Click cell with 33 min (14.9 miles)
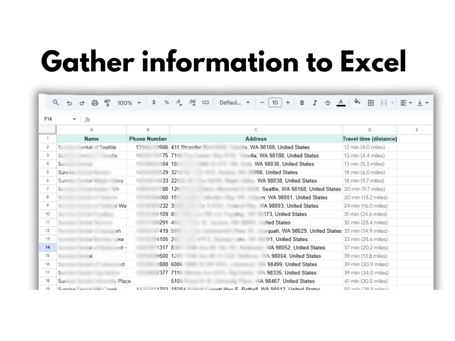 tap(369, 231)
